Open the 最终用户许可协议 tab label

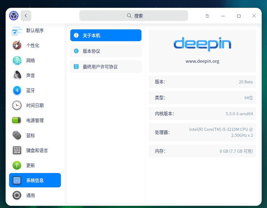100,67
